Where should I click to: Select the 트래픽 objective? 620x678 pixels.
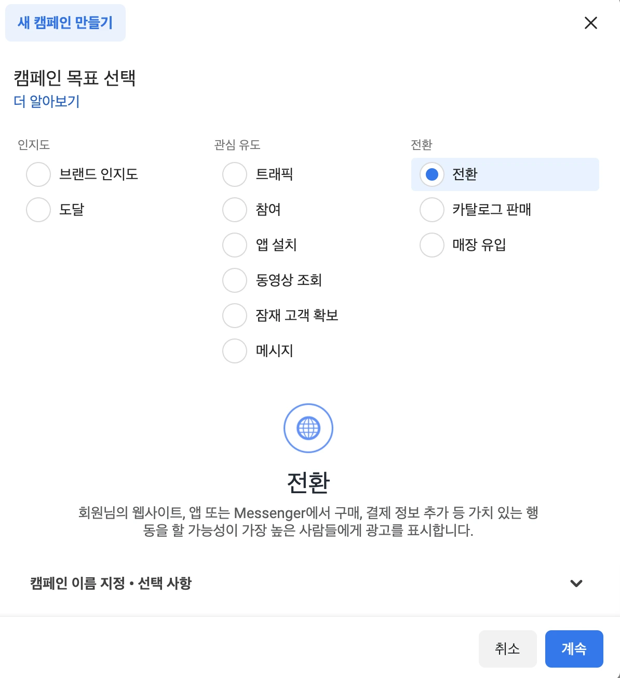(x=235, y=174)
